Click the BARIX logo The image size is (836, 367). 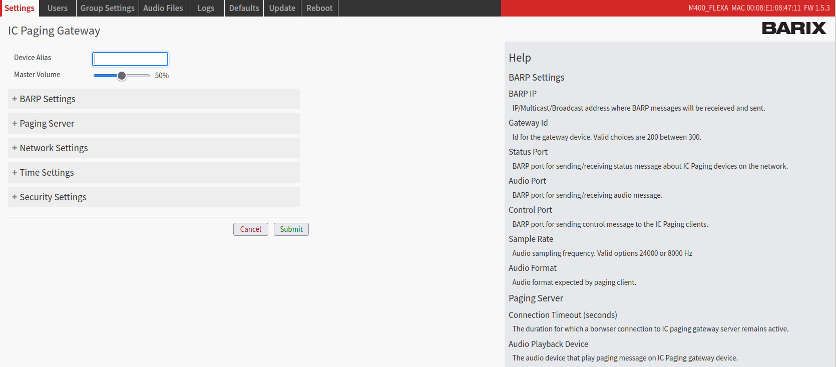click(793, 29)
